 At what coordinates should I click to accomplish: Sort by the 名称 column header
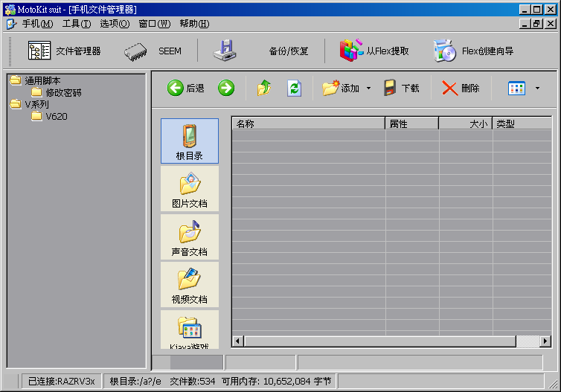click(309, 123)
